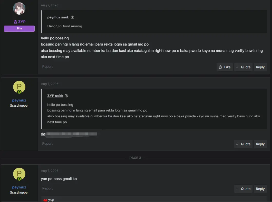Open peymuz's yellow P avatar in the third post
The width and height of the screenshot is (272, 202).
(x=19, y=174)
